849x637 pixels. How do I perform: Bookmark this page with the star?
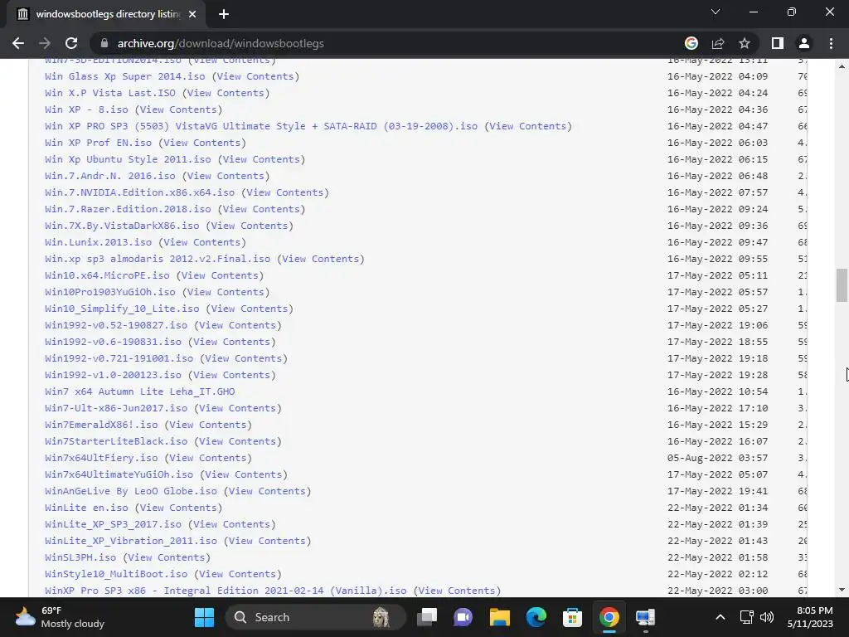click(745, 43)
